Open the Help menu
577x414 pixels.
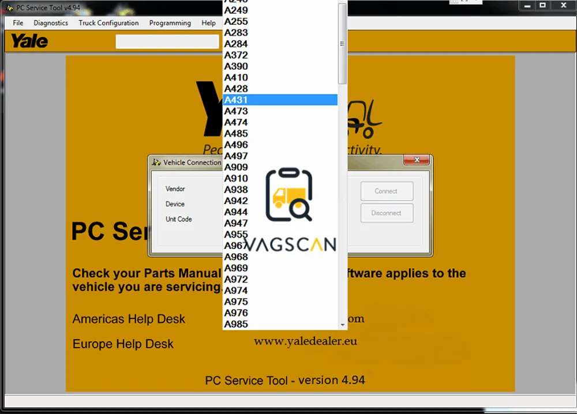[x=209, y=23]
